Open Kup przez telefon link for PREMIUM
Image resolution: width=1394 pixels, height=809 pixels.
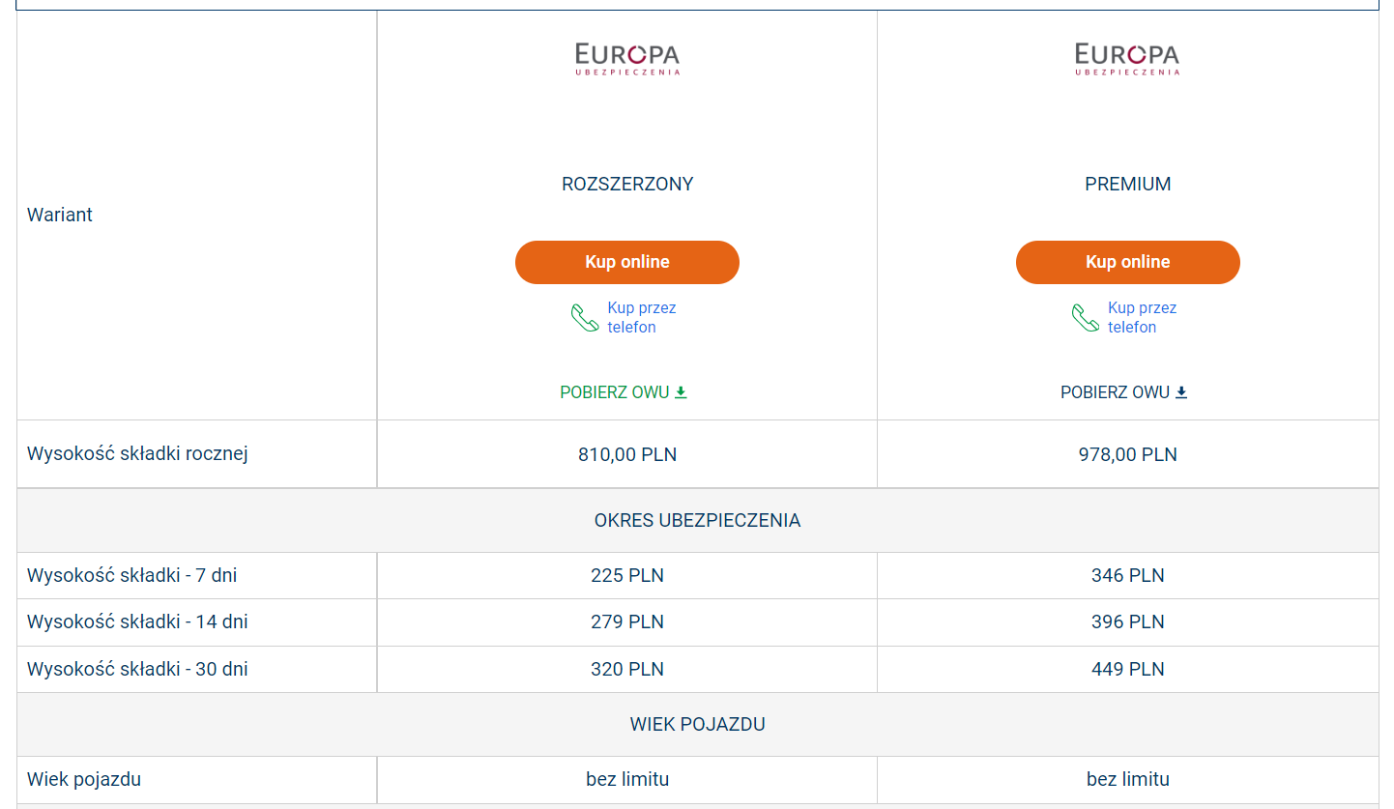click(x=1142, y=318)
